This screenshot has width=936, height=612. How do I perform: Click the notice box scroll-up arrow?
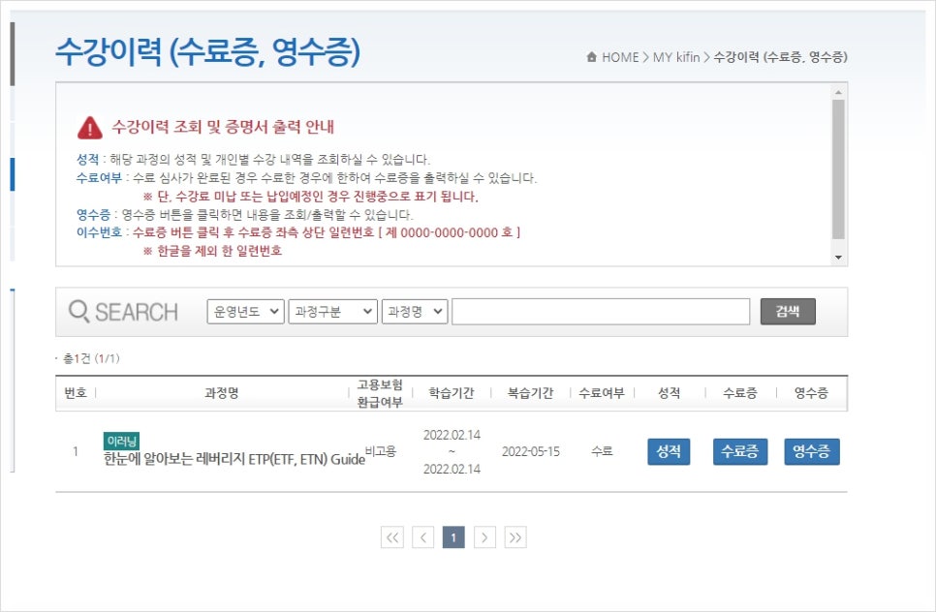pos(838,92)
